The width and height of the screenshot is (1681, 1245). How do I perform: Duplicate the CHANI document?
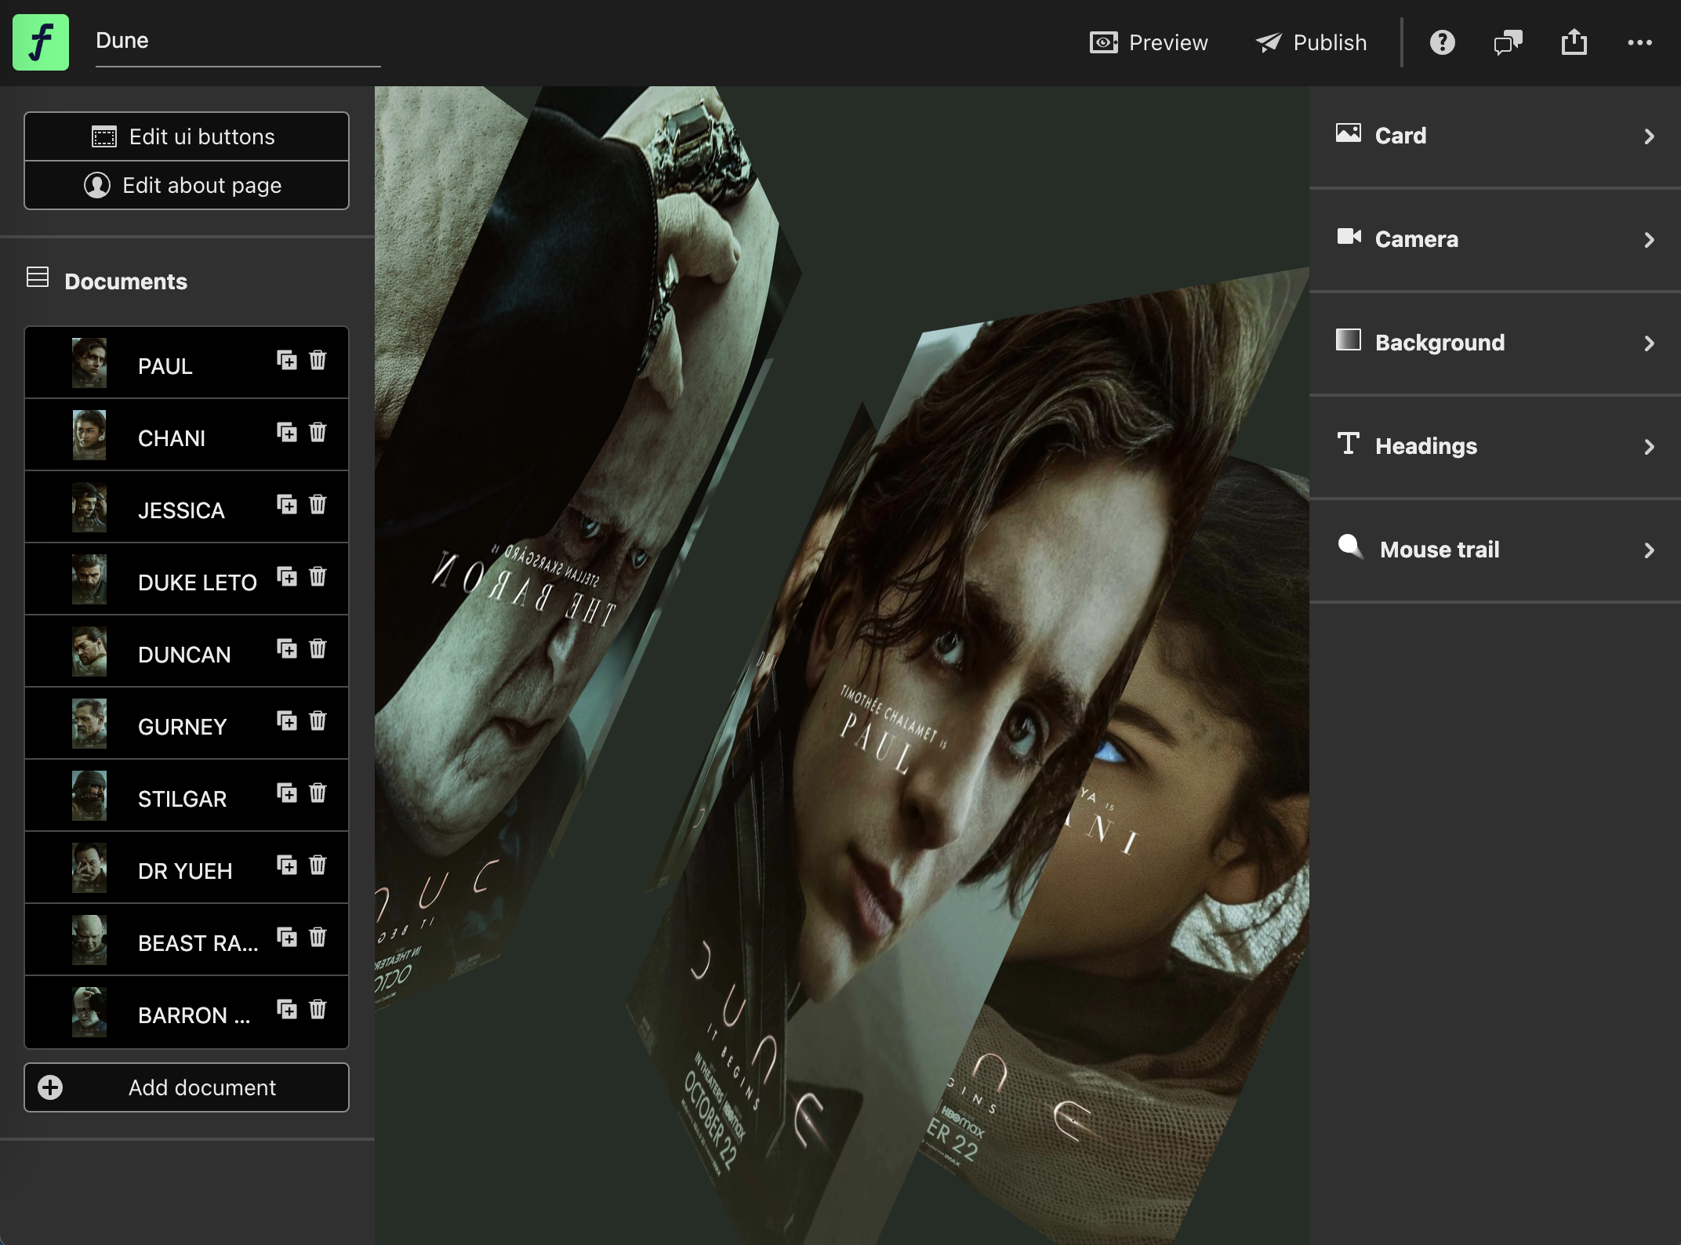tap(287, 432)
